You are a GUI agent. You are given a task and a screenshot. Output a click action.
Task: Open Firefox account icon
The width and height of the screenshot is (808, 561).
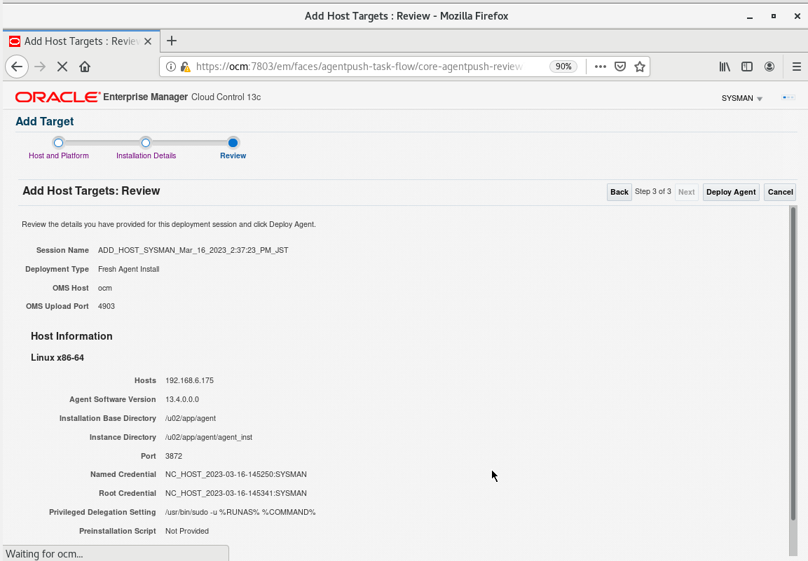pyautogui.click(x=769, y=67)
